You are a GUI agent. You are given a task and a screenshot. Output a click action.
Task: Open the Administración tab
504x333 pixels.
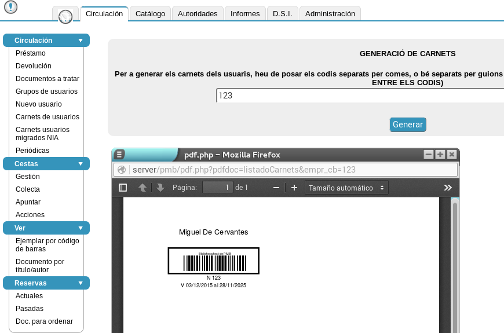click(x=330, y=13)
